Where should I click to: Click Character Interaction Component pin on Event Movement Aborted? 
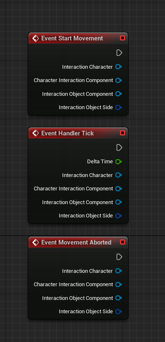pos(118,285)
